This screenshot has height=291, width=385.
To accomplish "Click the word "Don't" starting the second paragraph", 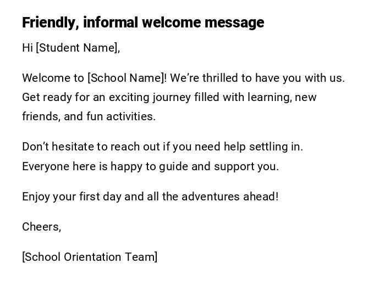I will (x=35, y=147).
